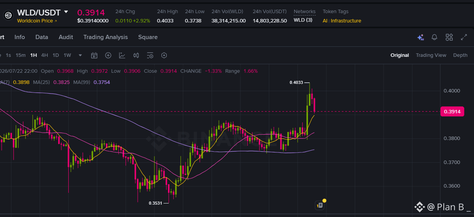Open the Trading Analysis tab
Screen dimensions: 474x217
106,37
